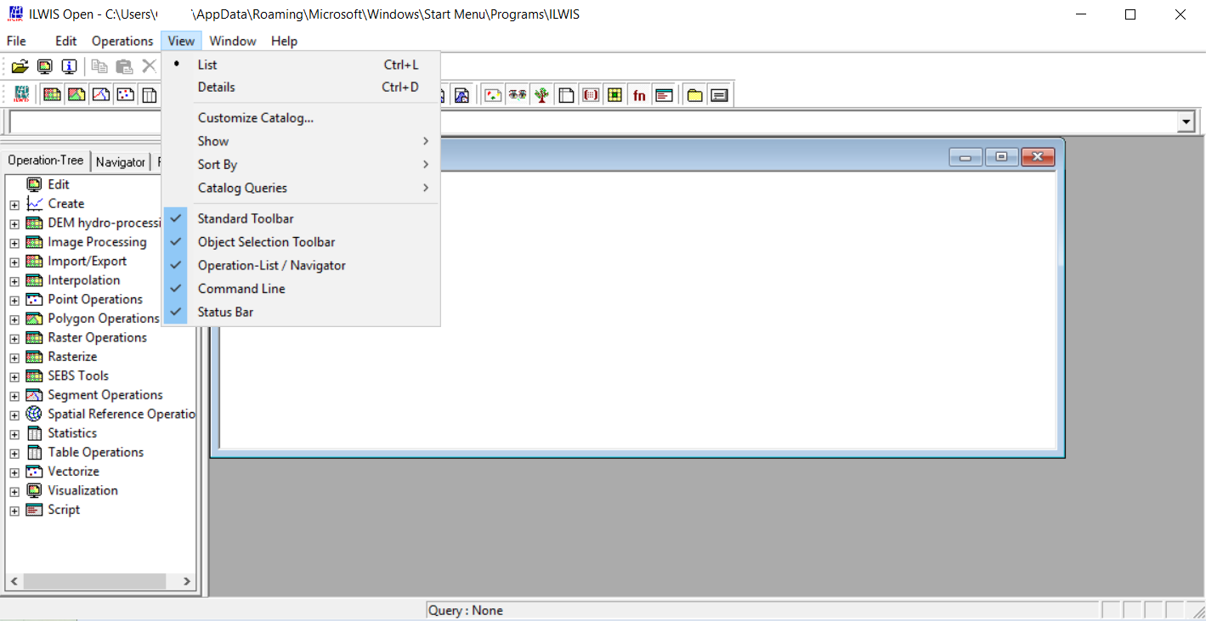Switch to the Navigator tab

[120, 161]
